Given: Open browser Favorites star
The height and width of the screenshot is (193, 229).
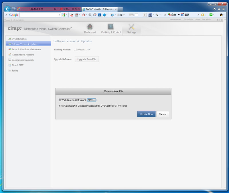Looking at the screenshot, I should point(219,9).
